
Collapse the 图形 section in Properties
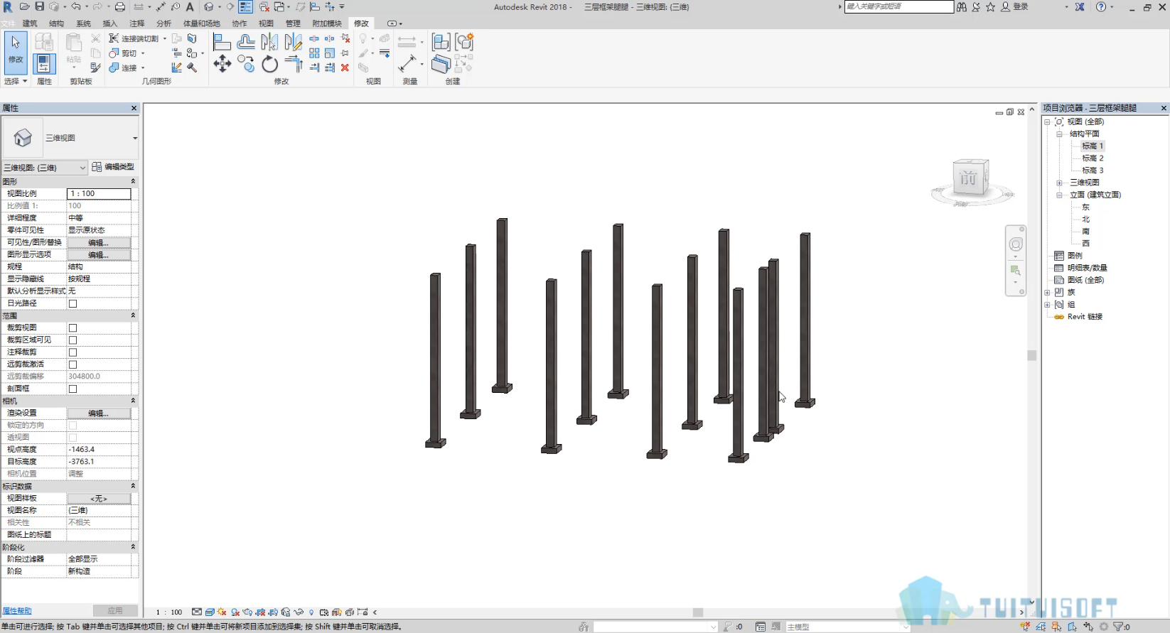(133, 182)
